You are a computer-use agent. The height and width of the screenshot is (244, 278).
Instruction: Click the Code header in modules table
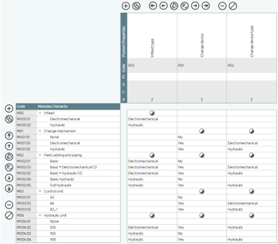click(x=21, y=106)
